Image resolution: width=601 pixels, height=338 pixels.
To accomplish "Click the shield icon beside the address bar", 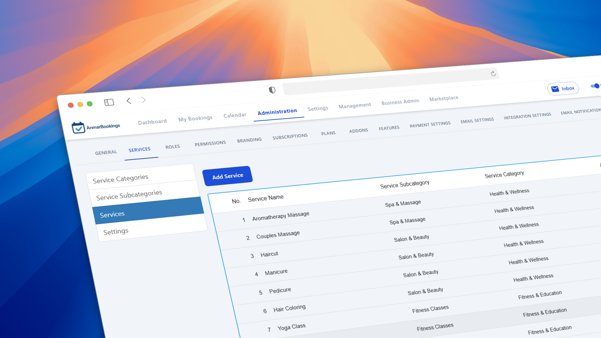I will tap(272, 90).
